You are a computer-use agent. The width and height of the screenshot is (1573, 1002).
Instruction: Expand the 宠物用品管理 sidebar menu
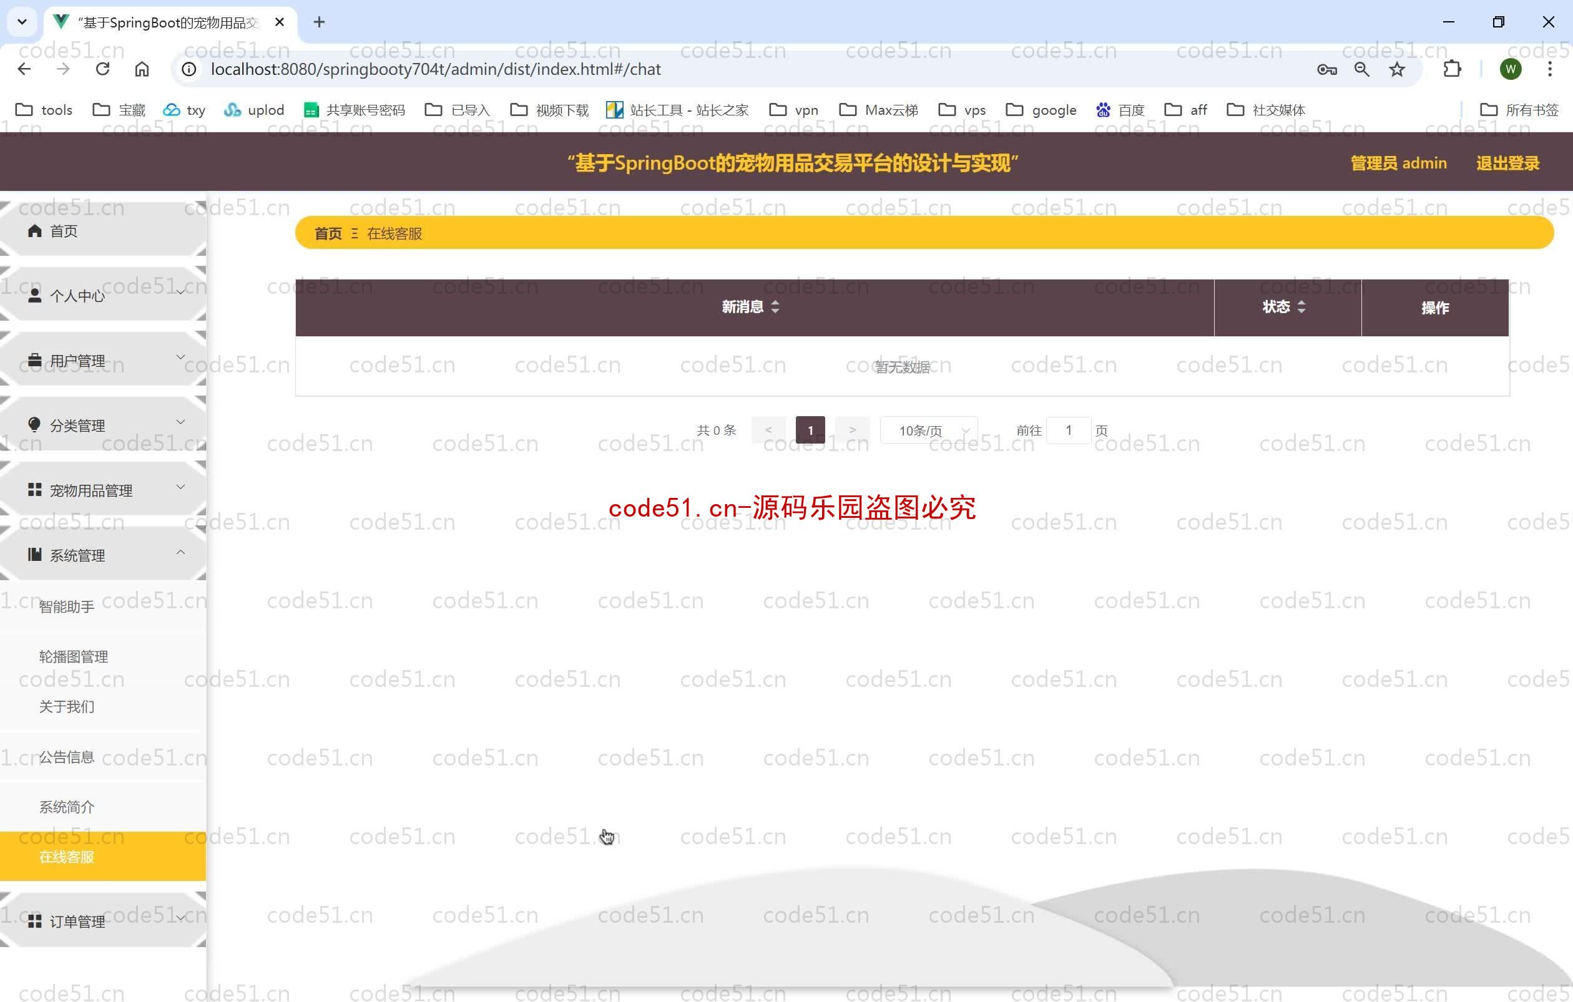tap(103, 490)
